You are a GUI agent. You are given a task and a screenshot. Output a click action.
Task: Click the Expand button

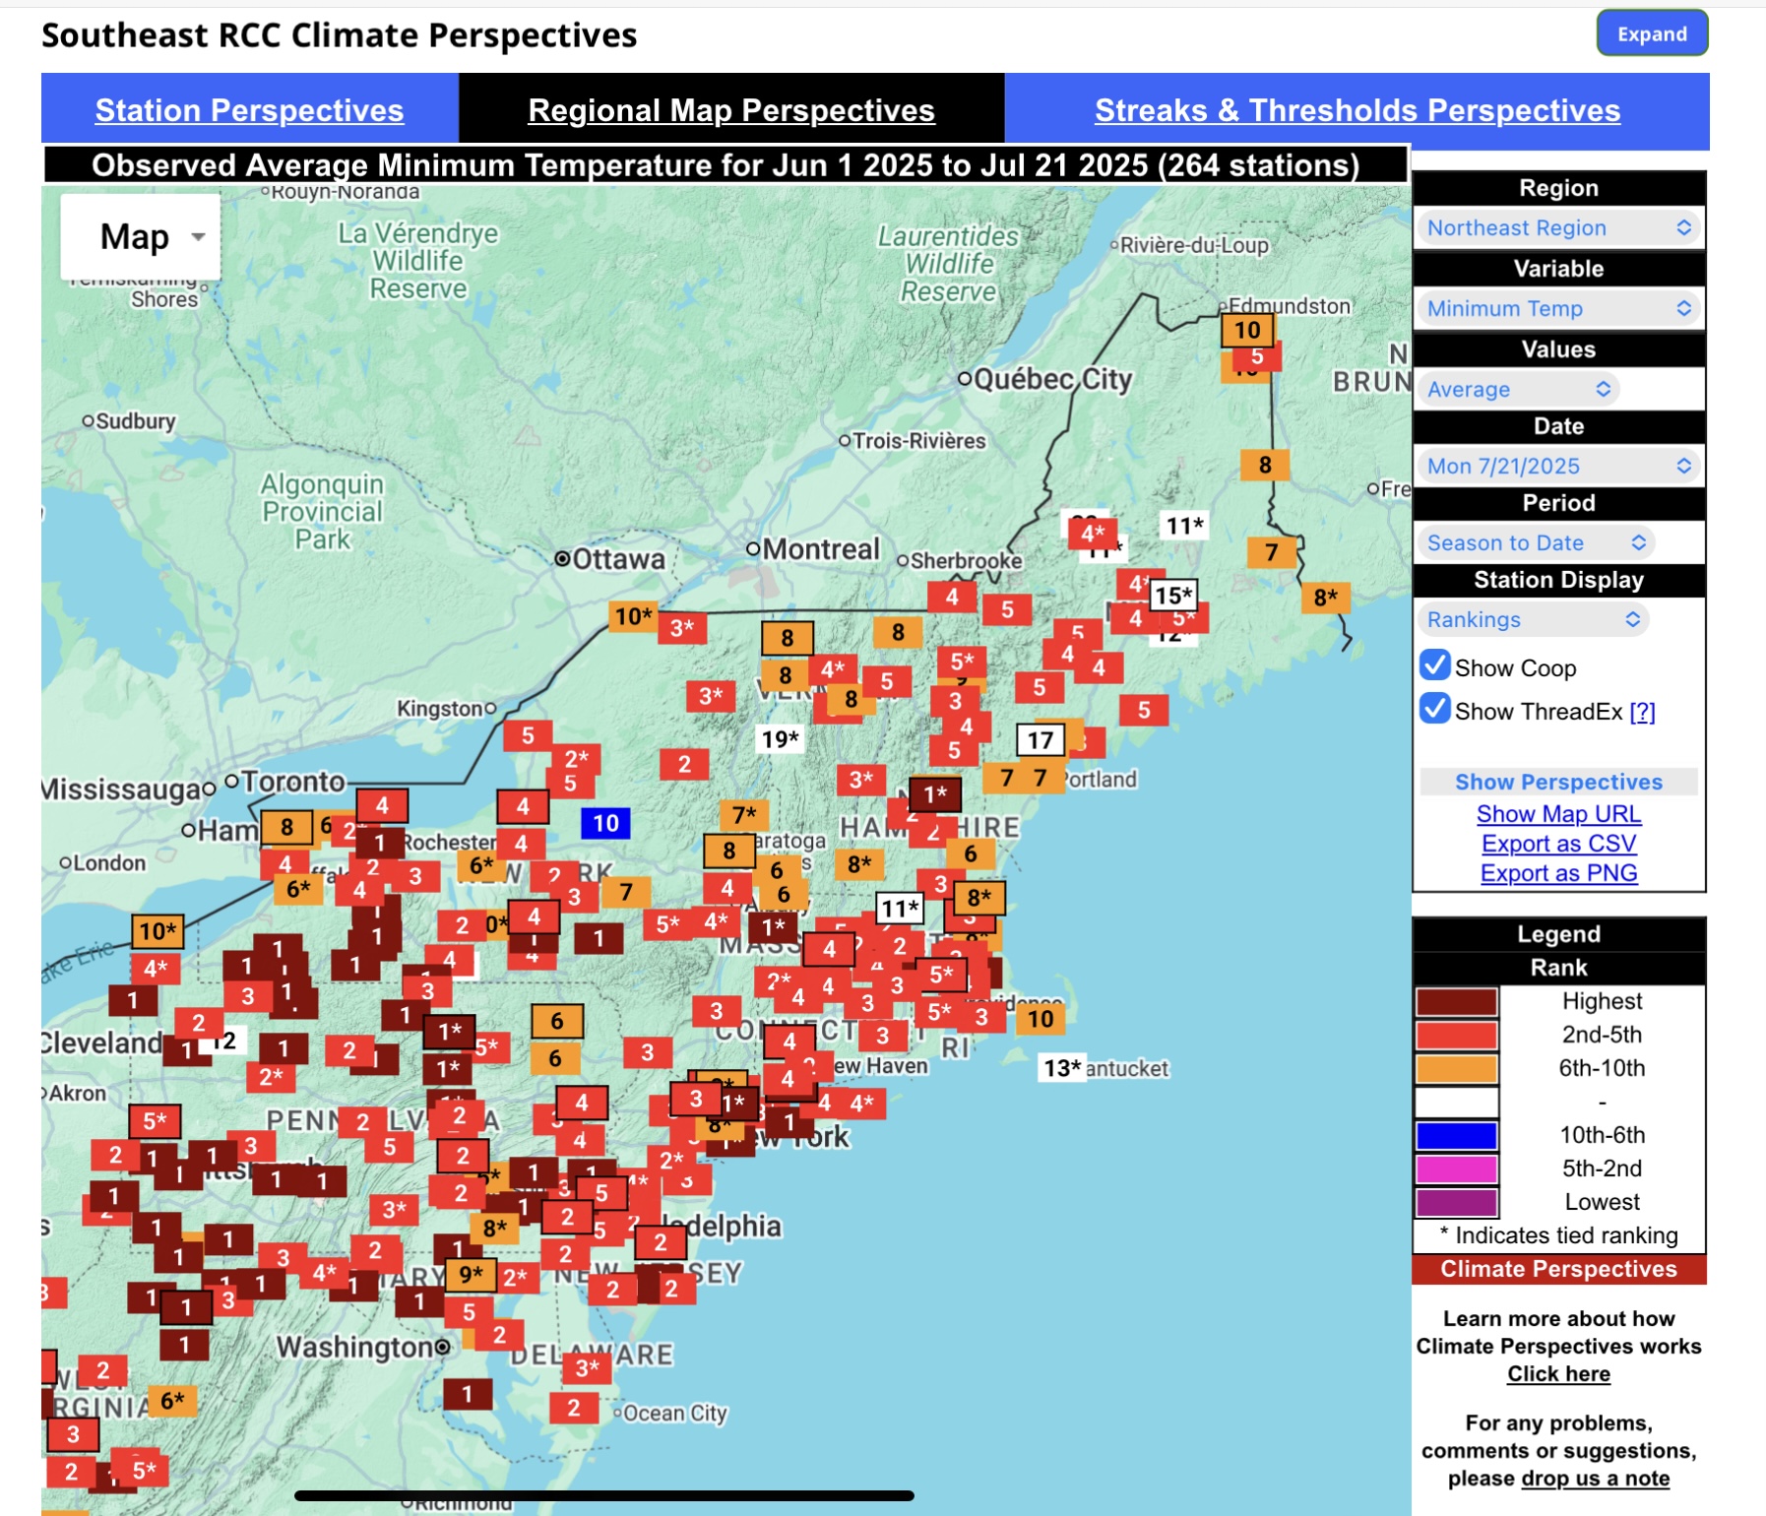point(1652,33)
